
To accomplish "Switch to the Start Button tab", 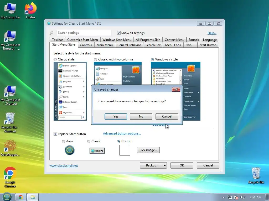I will (208, 45).
